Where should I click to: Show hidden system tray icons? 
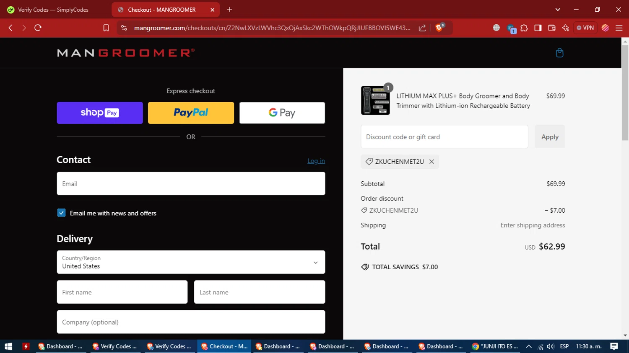529,346
